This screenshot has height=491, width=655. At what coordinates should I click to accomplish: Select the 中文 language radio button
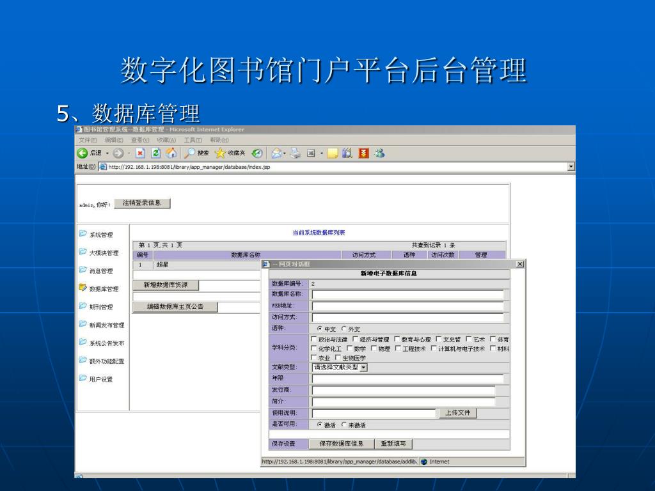(x=320, y=329)
